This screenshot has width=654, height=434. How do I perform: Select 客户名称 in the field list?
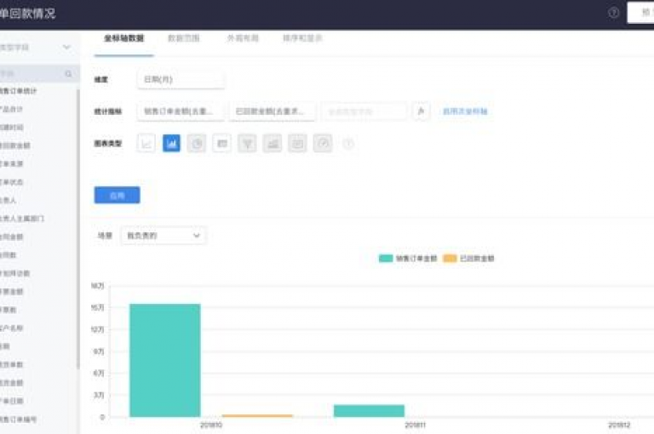(x=12, y=328)
